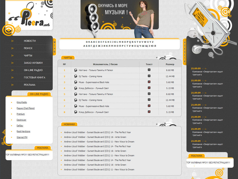Image resolution: width=238 pixels, height=179 pixels.
Task: Filter artists by 0-9 in alphabet bar
Action: 88,42
